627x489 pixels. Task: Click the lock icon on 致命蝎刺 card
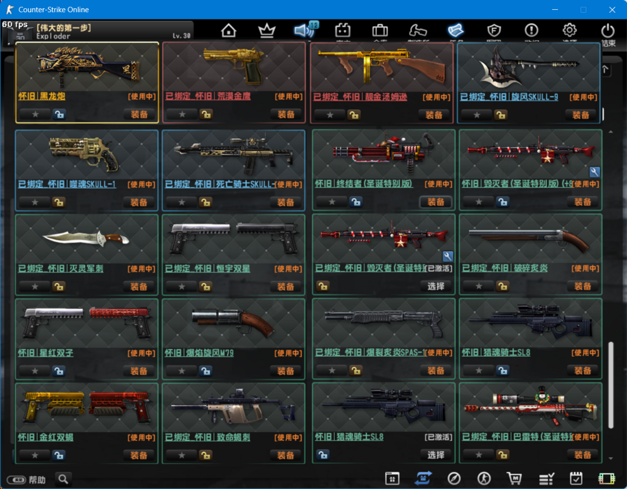(x=206, y=455)
